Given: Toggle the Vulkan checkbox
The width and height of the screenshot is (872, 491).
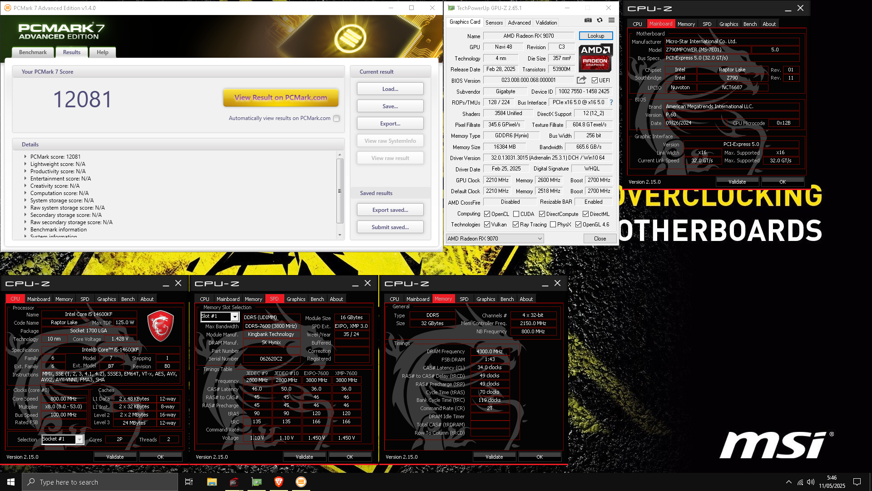Looking at the screenshot, I should [487, 225].
